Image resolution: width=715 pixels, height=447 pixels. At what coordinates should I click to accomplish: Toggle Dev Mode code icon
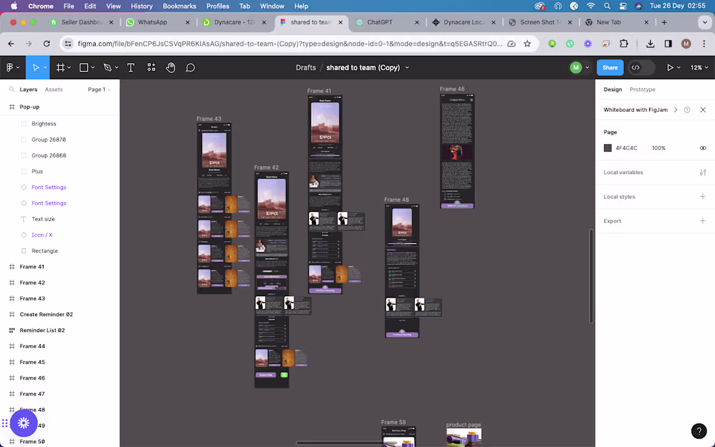[x=636, y=68]
